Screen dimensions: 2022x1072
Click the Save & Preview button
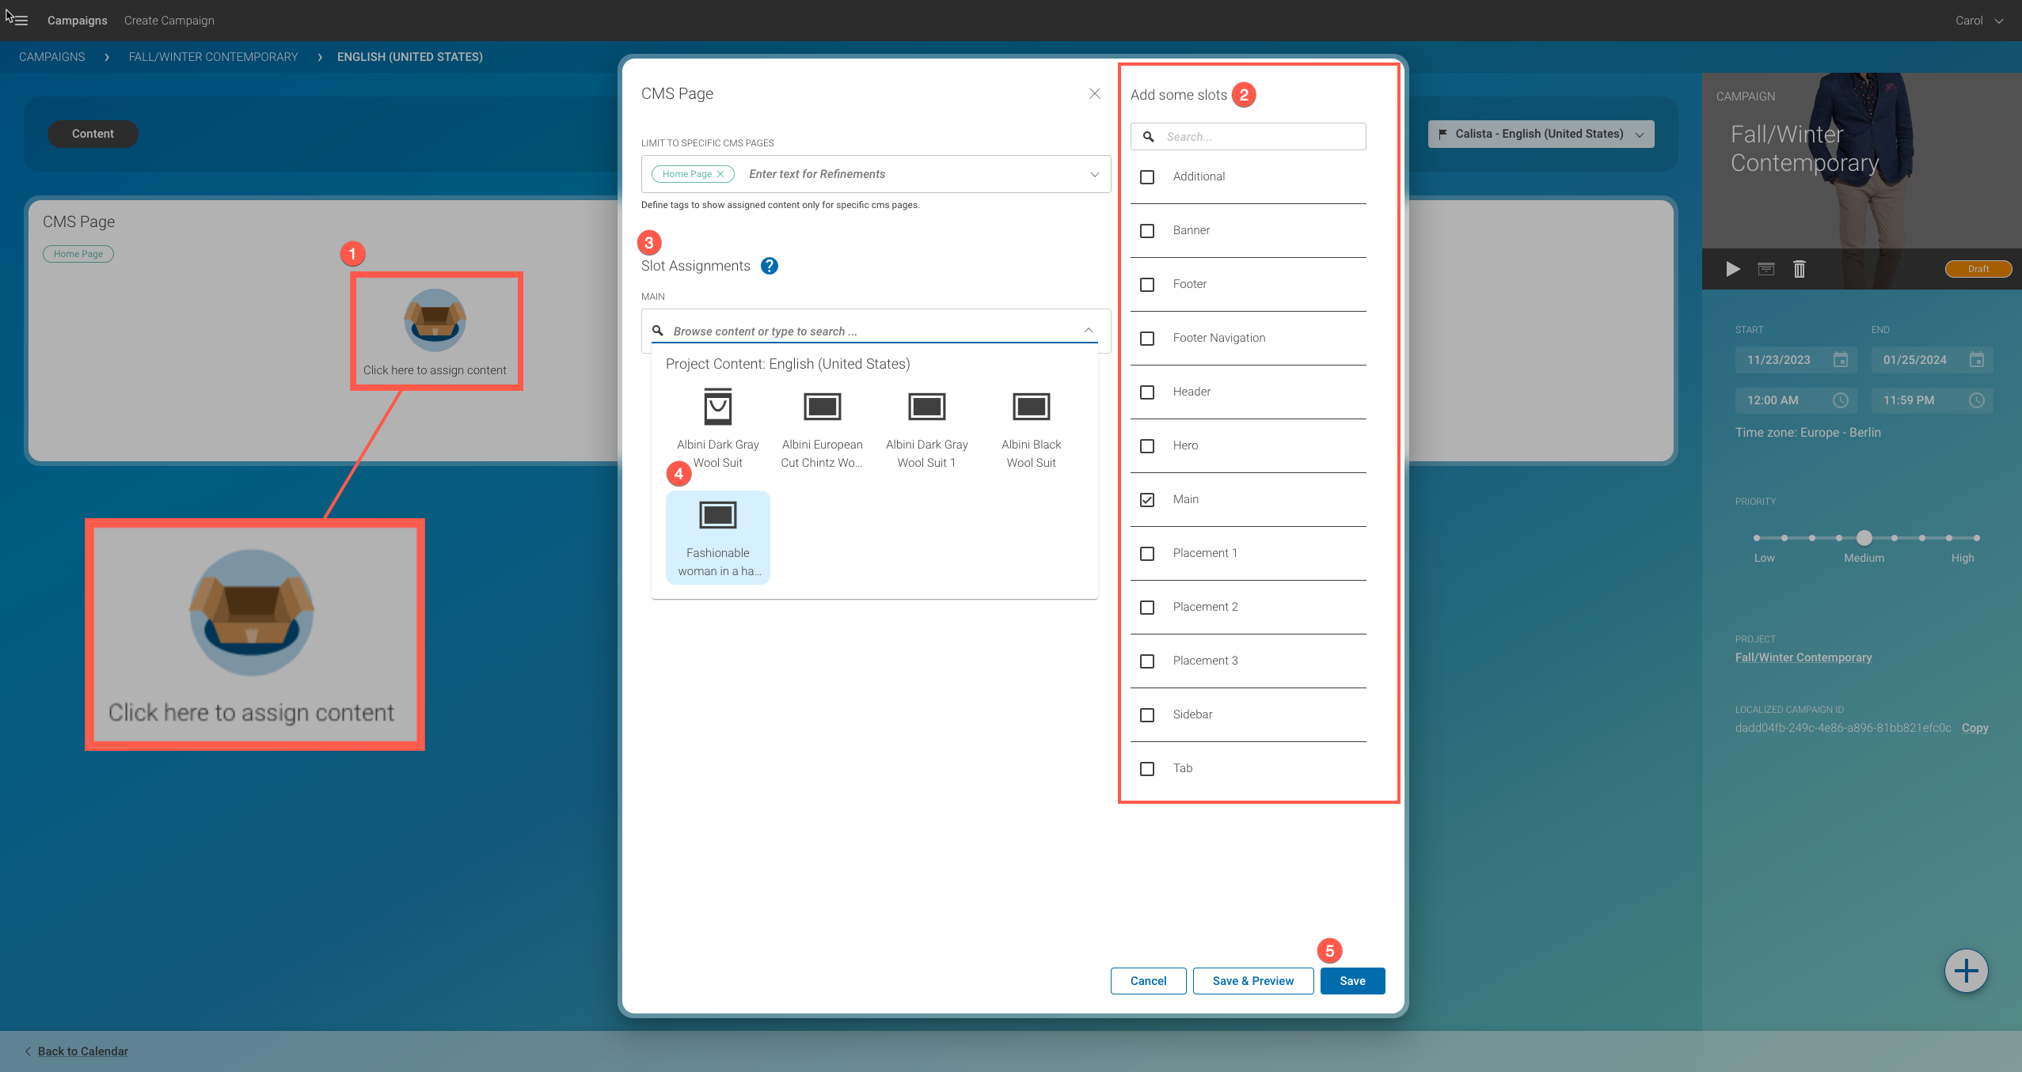[x=1252, y=981]
